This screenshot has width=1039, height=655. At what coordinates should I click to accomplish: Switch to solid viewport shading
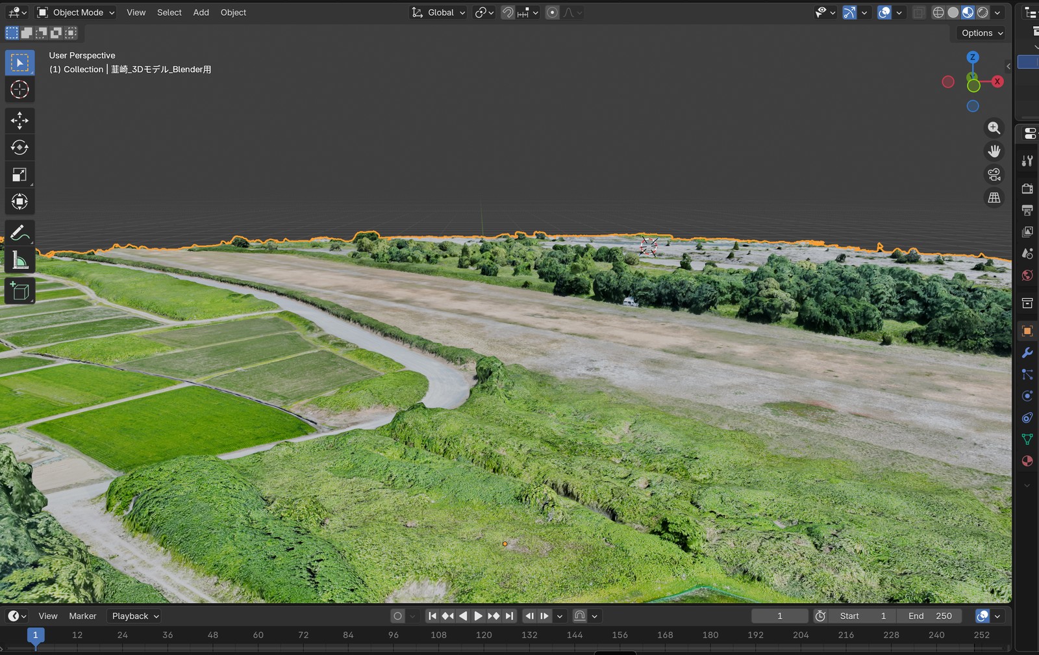(953, 12)
